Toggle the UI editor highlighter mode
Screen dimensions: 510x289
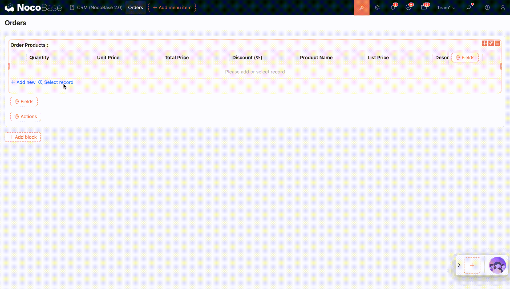361,8
